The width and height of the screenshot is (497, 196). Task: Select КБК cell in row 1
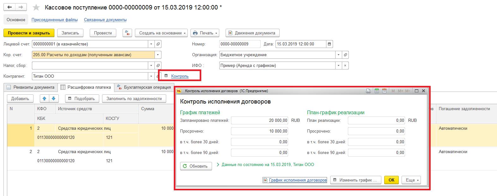[x=69, y=137]
